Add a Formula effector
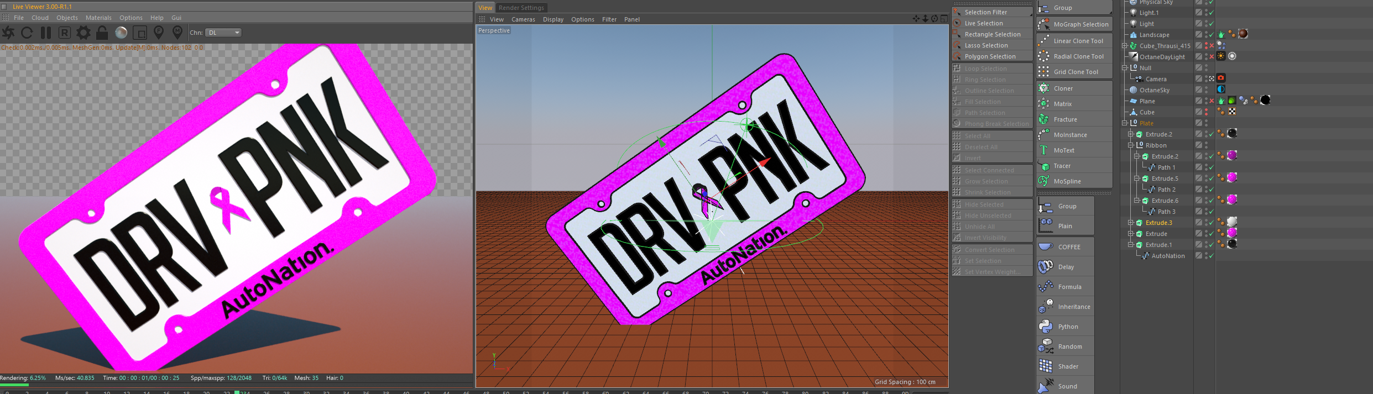The image size is (1373, 394). (x=1065, y=287)
